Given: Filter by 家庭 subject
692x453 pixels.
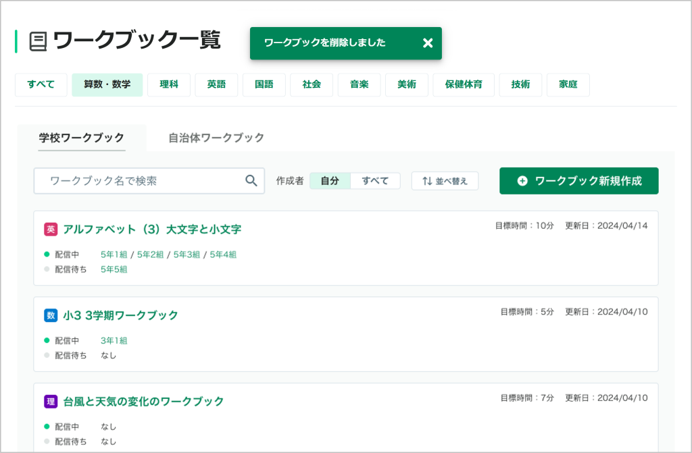Looking at the screenshot, I should tap(568, 84).
